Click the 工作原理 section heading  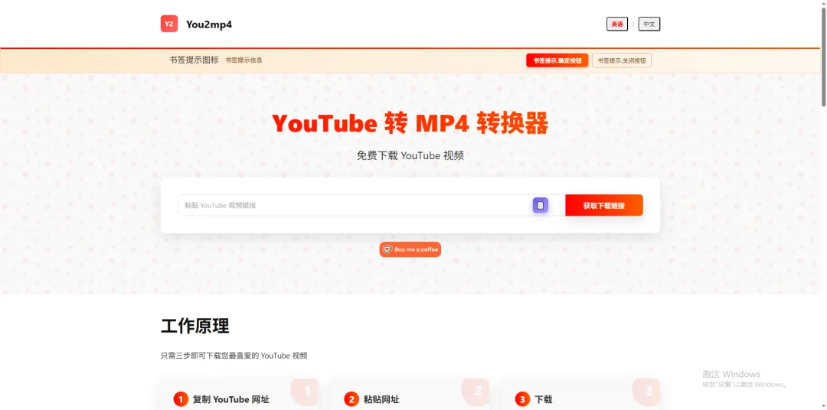point(195,326)
